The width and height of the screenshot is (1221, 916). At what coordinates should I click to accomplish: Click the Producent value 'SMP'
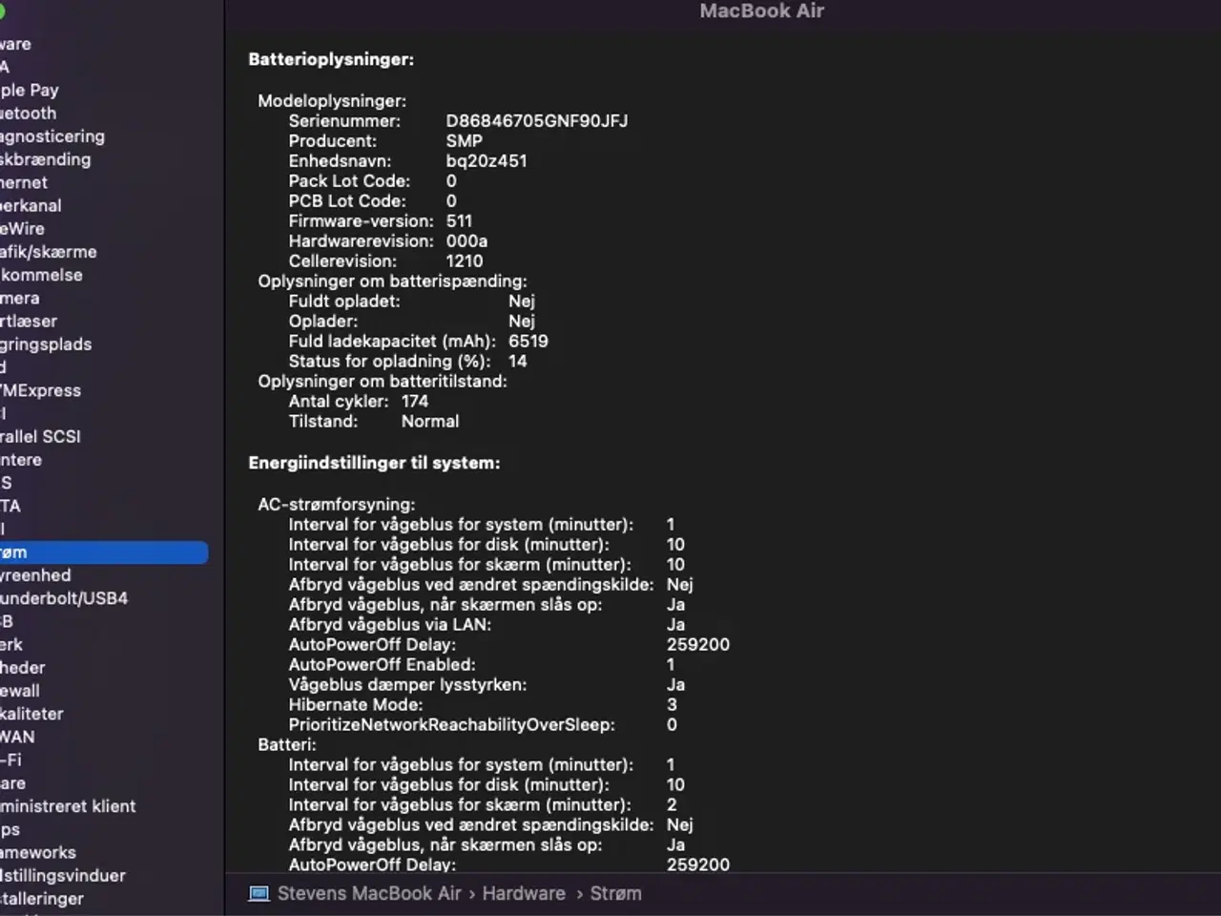tap(465, 141)
